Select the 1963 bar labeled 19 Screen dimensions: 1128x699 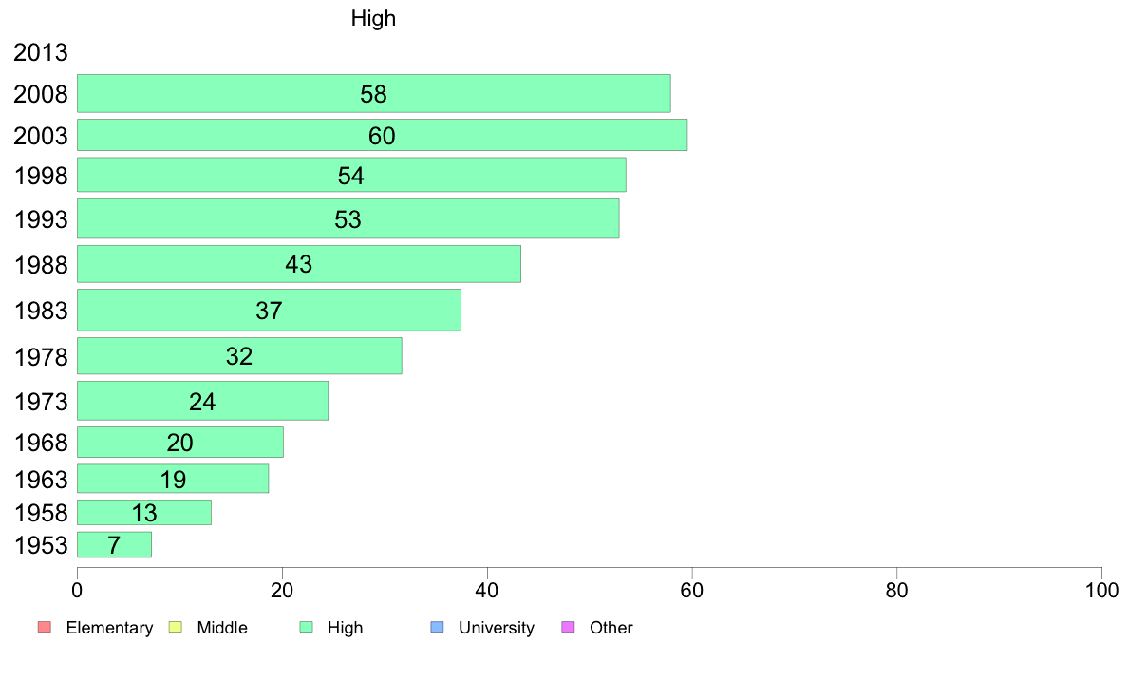[x=173, y=479]
